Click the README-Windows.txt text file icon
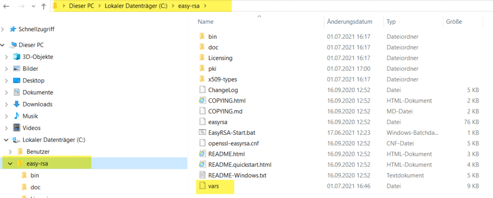 [x=202, y=175]
